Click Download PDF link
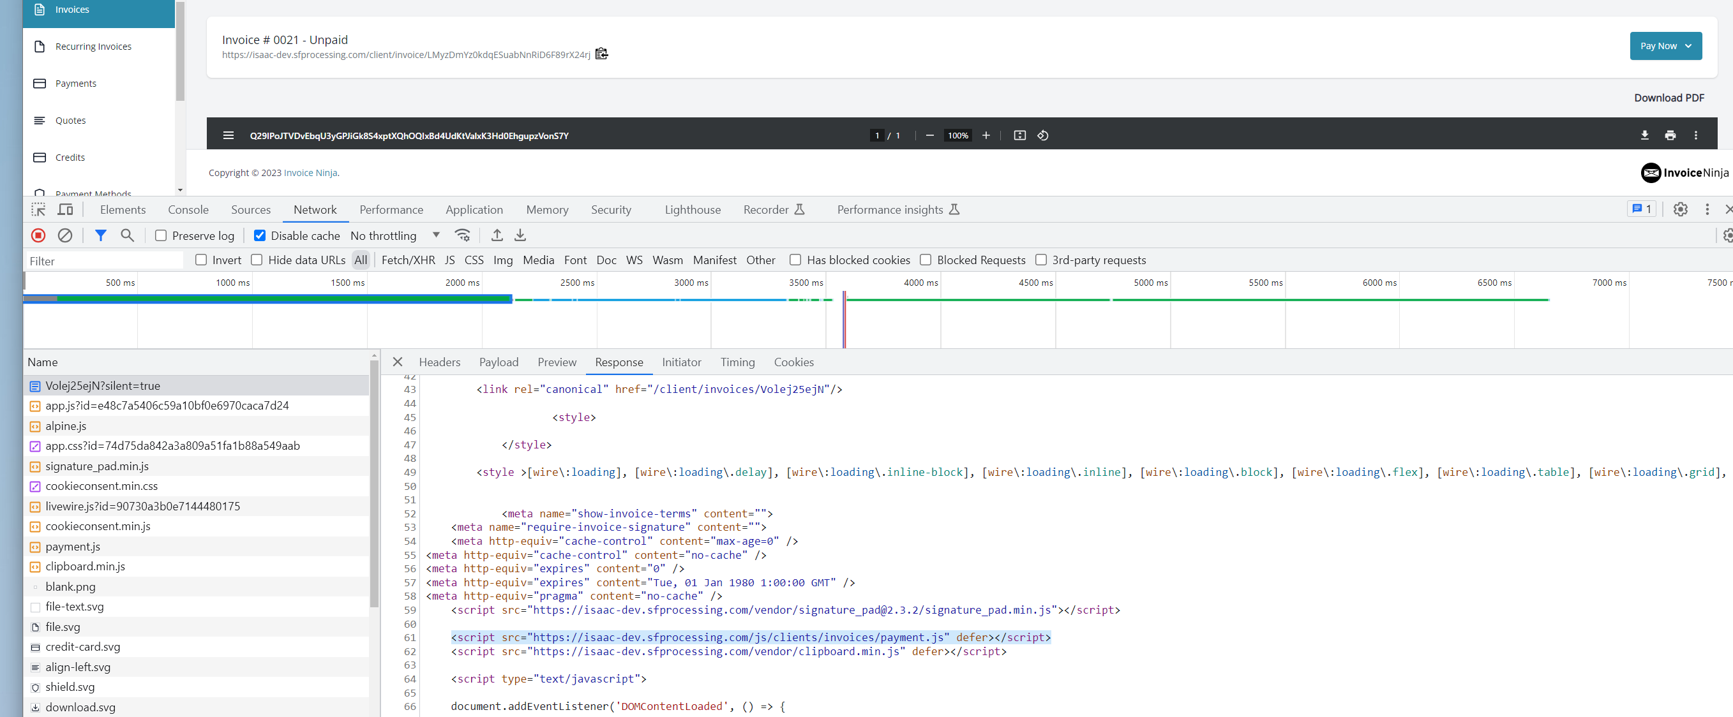1733x717 pixels. coord(1669,98)
